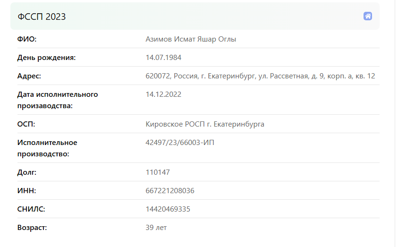Viewport: 398px width, 247px height.
Task: Click the ФССП 2023 header title
Action: pyautogui.click(x=42, y=17)
